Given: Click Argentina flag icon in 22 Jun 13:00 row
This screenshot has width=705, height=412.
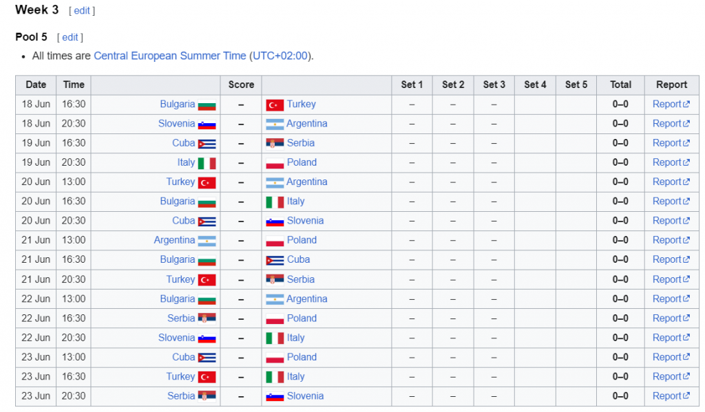Looking at the screenshot, I should [275, 299].
